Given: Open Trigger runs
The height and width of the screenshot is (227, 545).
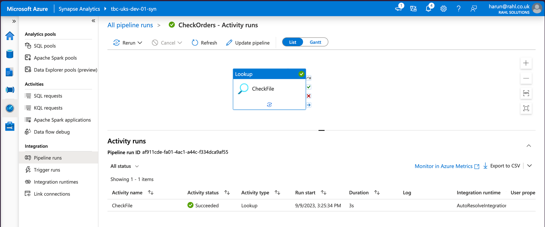Looking at the screenshot, I should [47, 170].
